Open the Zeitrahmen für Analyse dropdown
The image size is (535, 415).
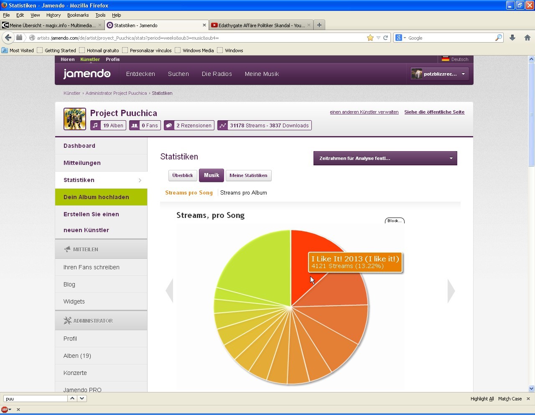click(385, 158)
